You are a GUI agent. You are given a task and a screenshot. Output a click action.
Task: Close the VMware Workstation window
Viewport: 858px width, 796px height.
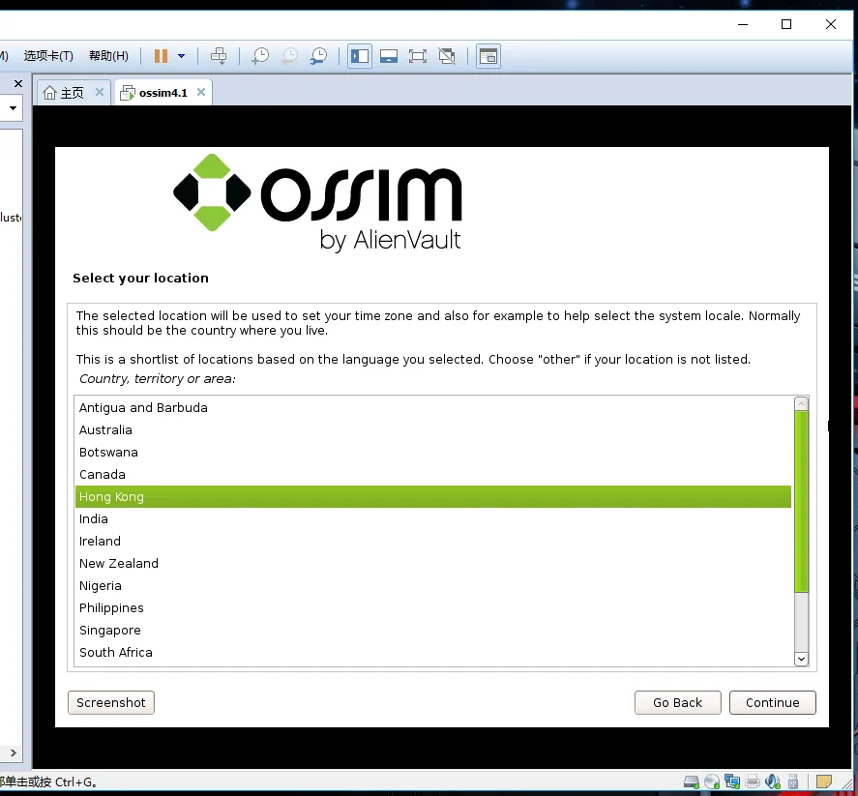[x=831, y=24]
